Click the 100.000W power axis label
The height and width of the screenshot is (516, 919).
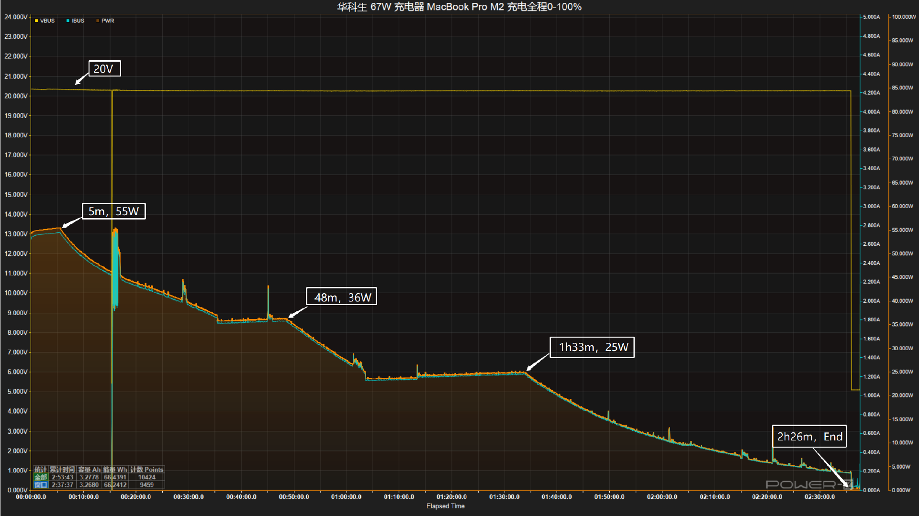pyautogui.click(x=904, y=17)
